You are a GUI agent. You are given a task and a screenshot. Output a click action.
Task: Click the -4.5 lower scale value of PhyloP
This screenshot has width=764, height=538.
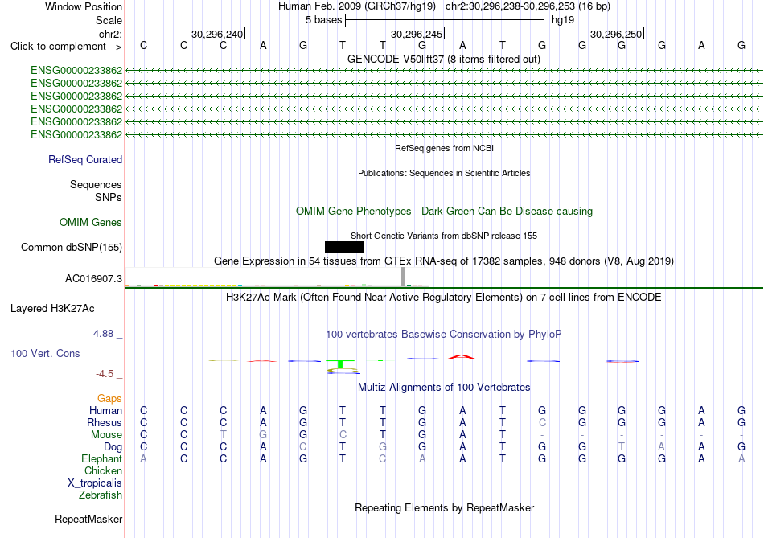point(105,374)
